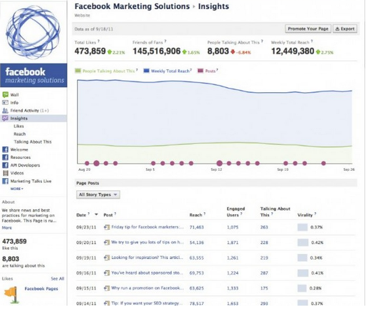Sort by Talking About This column header
This screenshot has height=309, width=369.
tap(278, 214)
